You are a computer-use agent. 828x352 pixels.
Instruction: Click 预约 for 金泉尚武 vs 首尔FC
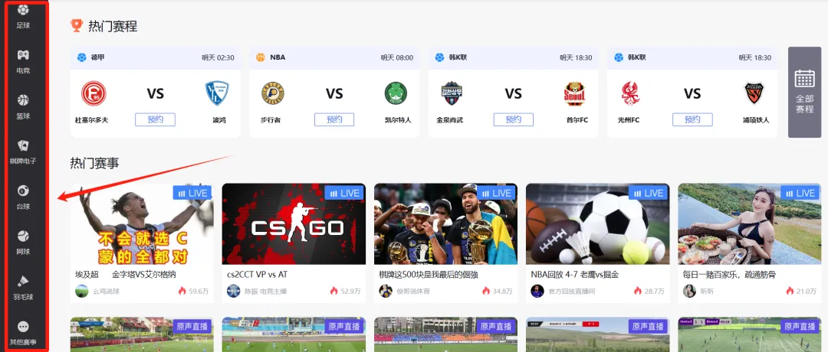(x=513, y=119)
